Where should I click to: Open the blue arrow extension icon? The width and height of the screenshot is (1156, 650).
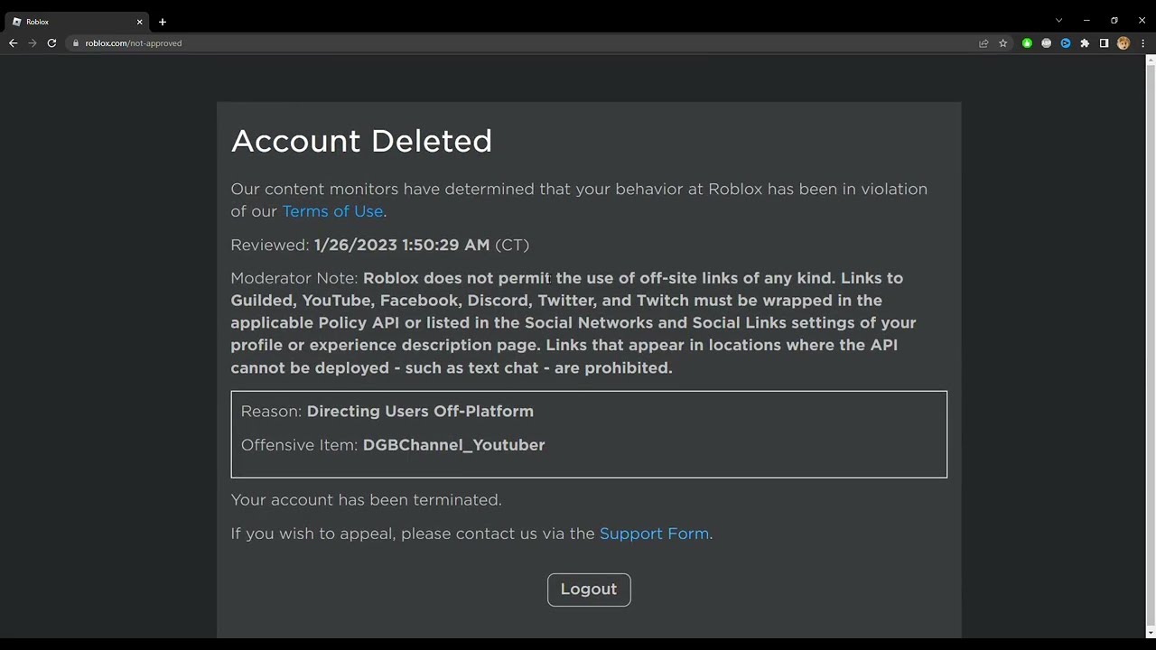tap(1066, 43)
